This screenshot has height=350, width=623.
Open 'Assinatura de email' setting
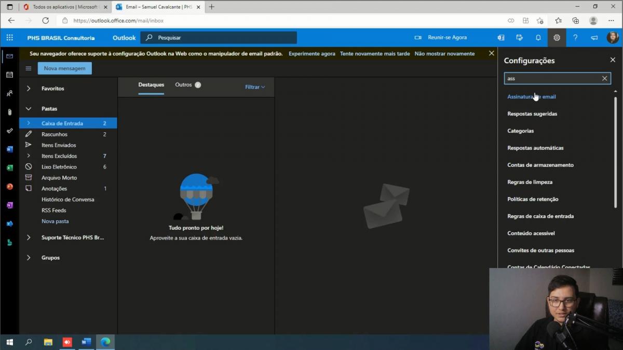coord(532,96)
